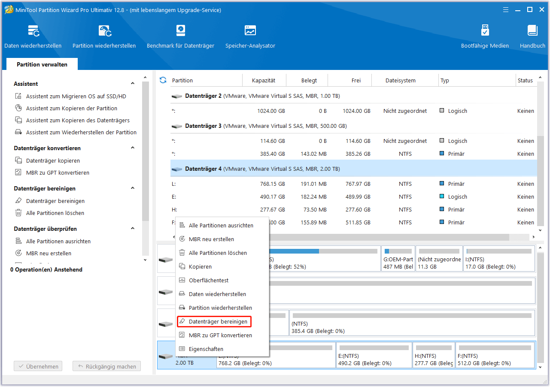550x387 pixels.
Task: Click disk map scroll down arrow
Action: 540,368
